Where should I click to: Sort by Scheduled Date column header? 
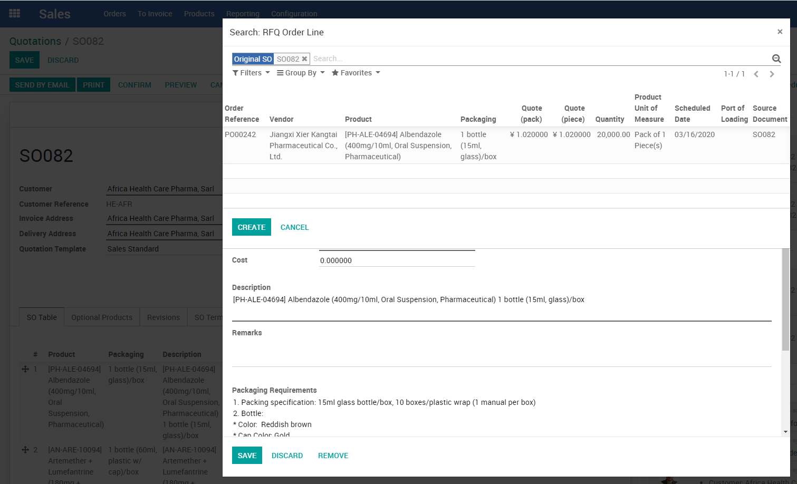[x=692, y=113]
